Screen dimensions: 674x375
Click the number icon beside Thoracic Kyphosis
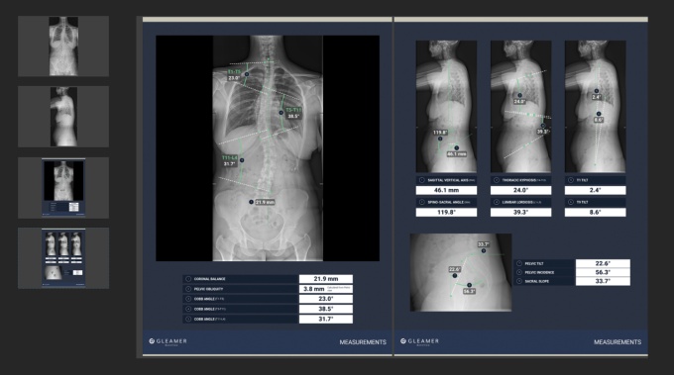[x=497, y=180]
